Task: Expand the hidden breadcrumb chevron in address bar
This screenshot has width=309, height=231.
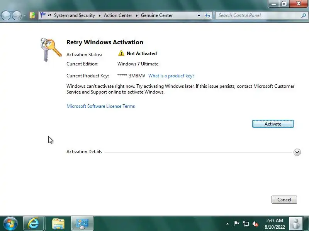Action: [49, 15]
